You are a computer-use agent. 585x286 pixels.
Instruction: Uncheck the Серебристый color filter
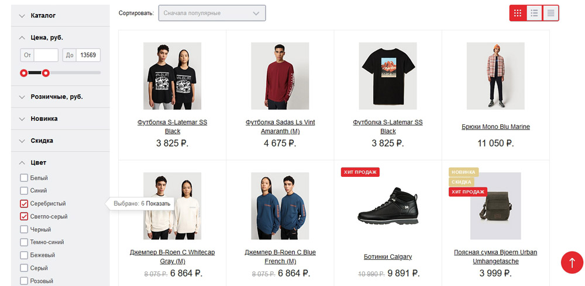pos(24,204)
